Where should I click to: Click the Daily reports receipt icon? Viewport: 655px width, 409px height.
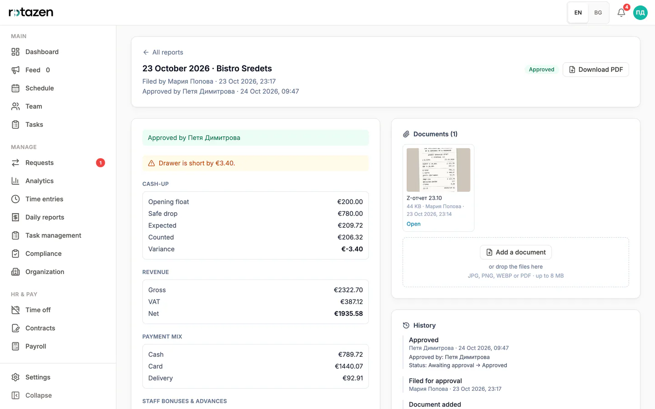pyautogui.click(x=15, y=217)
